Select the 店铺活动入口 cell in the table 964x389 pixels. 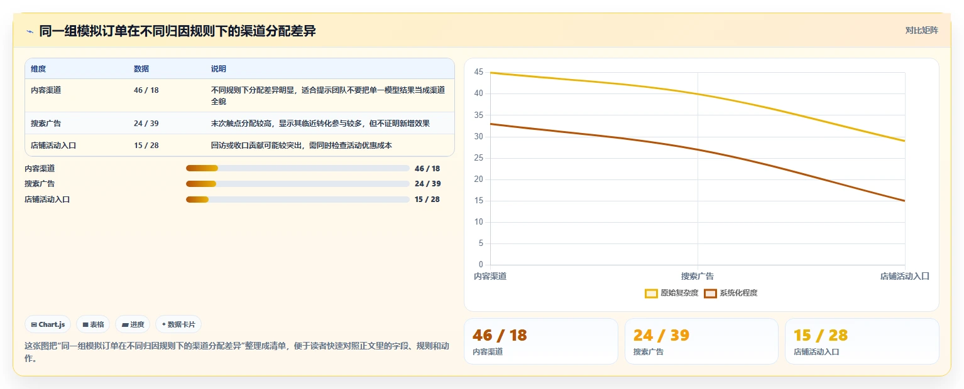pos(54,145)
